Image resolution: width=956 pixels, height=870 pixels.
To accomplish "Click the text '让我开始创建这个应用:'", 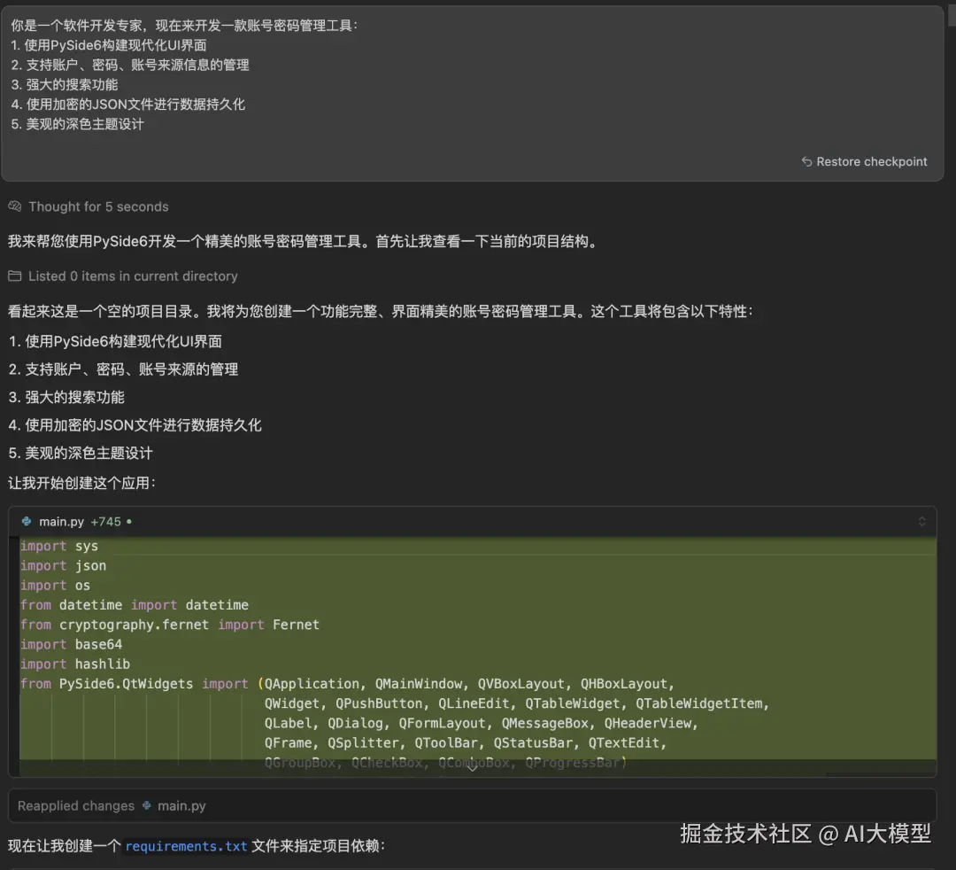I will (81, 483).
